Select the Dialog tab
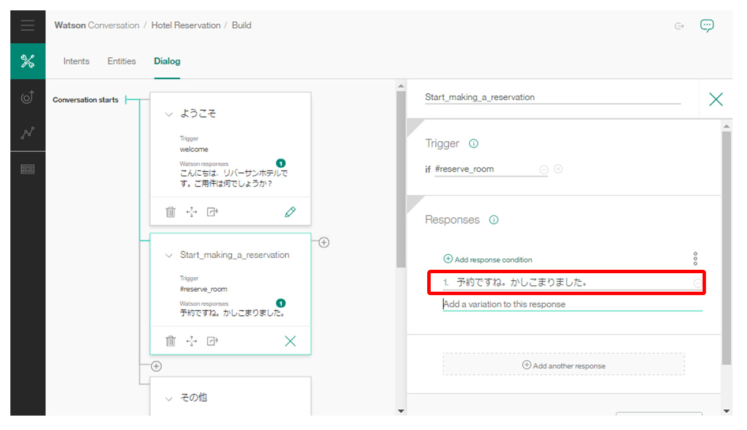747x430 pixels. point(167,61)
